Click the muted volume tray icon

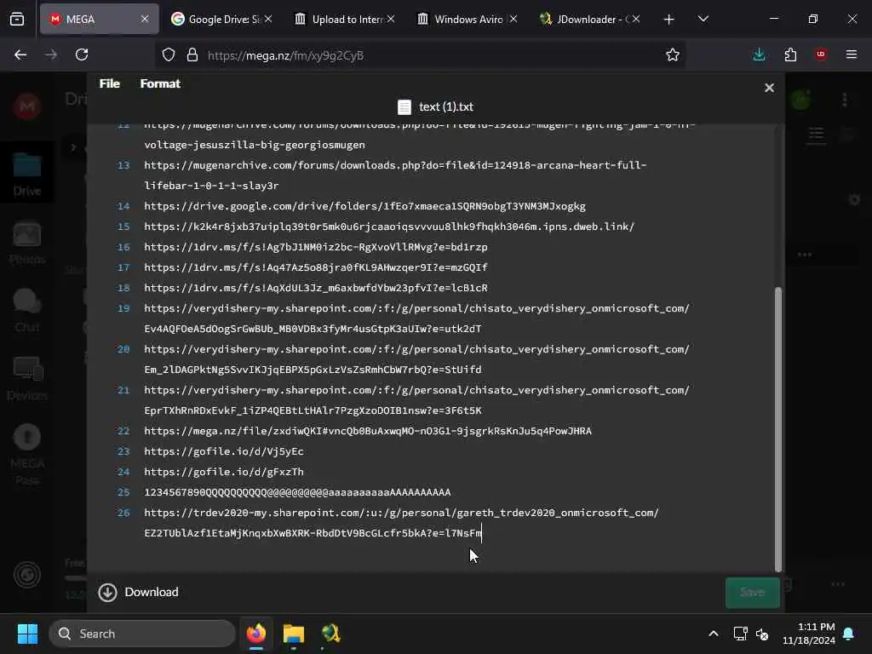click(762, 634)
